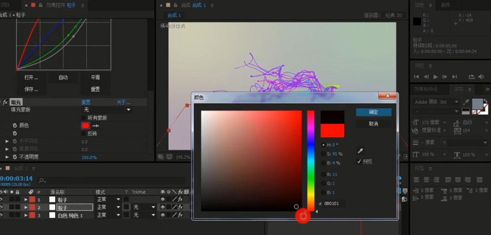Uncheck the 预览 checkbox in color dialog
The height and width of the screenshot is (235, 491).
359,161
